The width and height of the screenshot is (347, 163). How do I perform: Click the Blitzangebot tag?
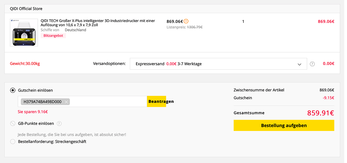point(53,36)
